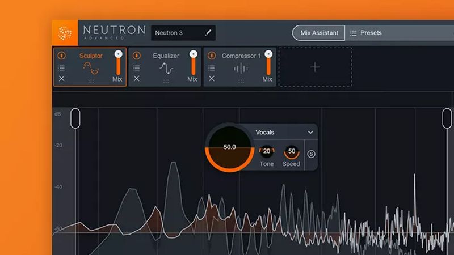Select the Compressor 1 module tab
Image resolution: width=454 pixels, height=255 pixels.
239,67
